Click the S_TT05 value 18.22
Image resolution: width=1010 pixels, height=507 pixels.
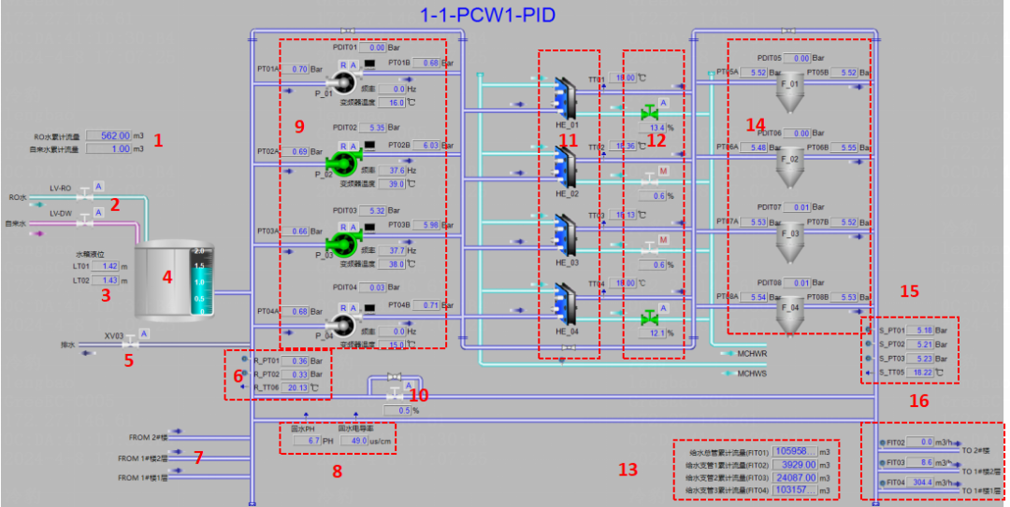pyautogui.click(x=920, y=373)
